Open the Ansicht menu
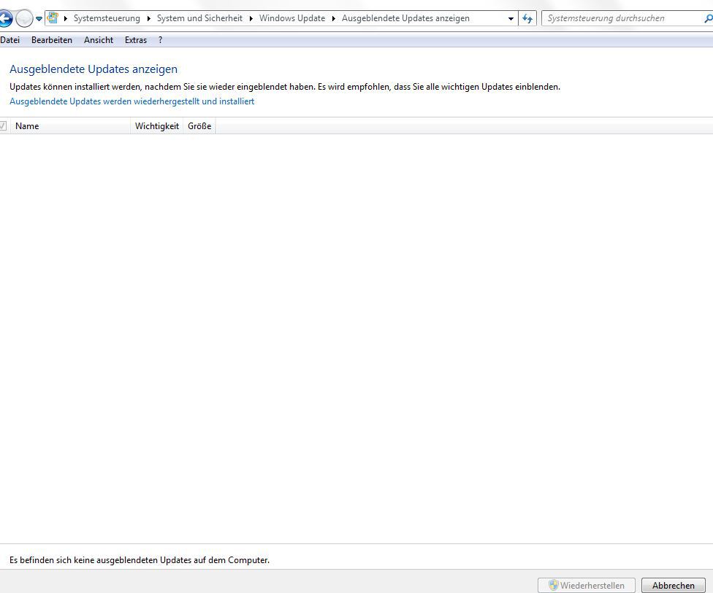This screenshot has width=713, height=593. (99, 40)
